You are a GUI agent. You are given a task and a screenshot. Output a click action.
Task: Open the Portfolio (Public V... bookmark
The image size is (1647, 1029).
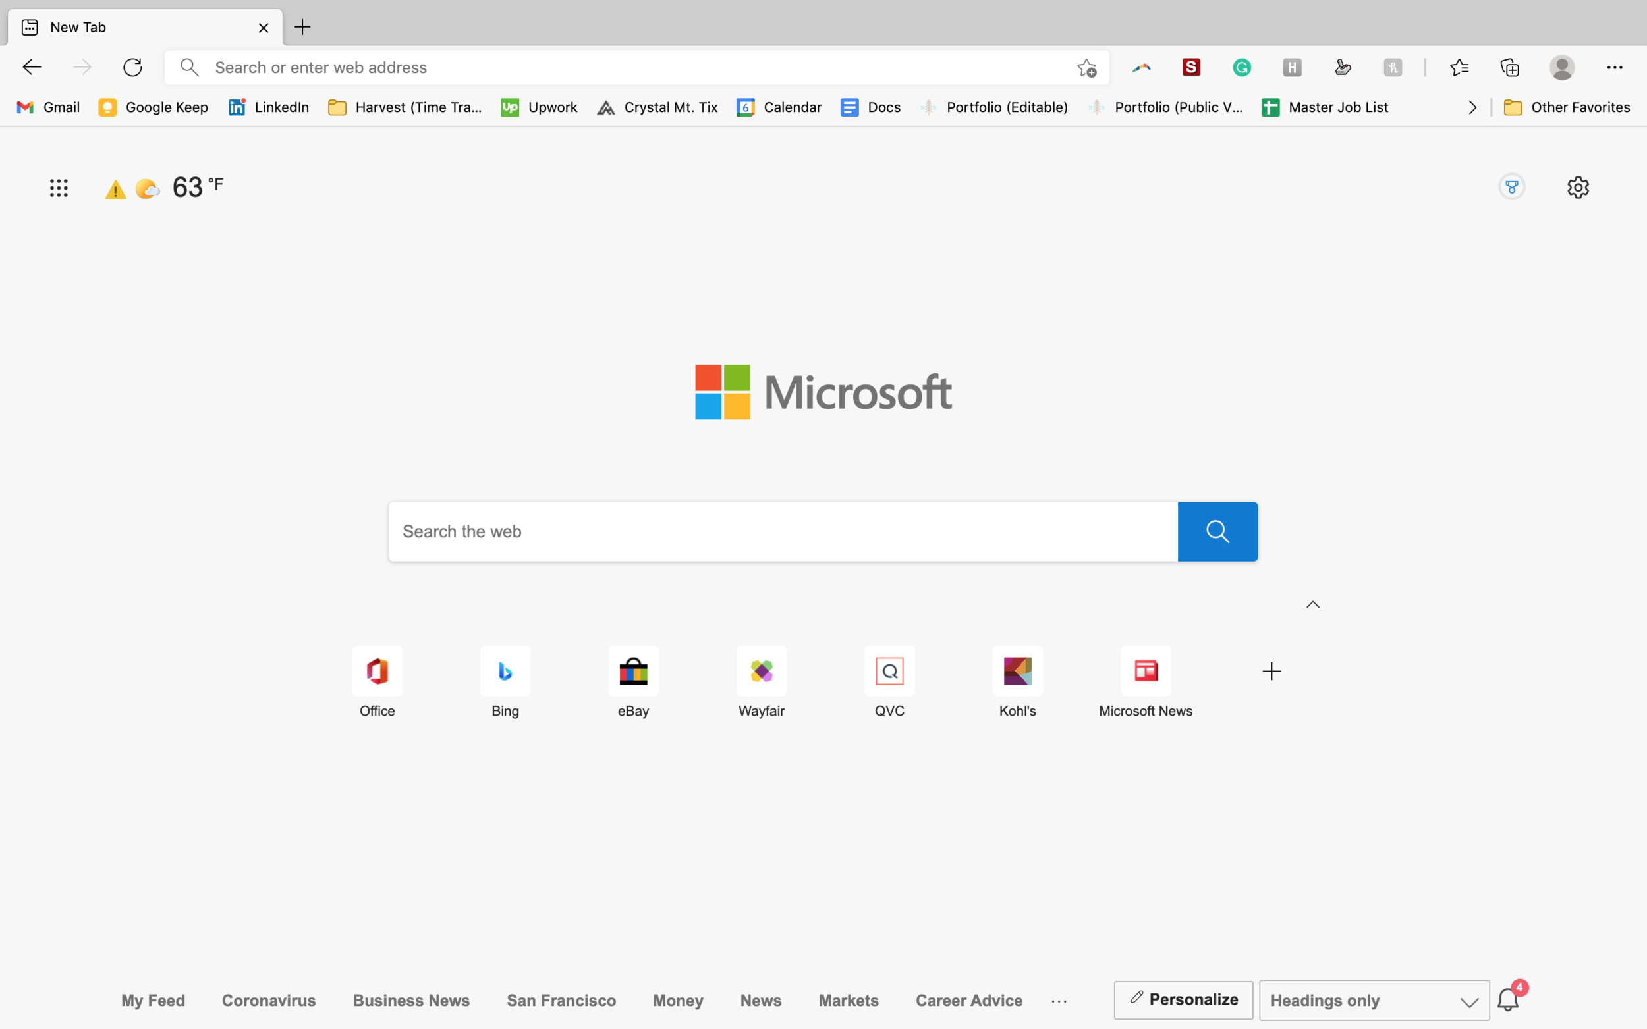coord(1165,107)
